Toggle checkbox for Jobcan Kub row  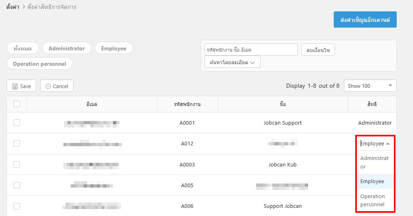17,164
